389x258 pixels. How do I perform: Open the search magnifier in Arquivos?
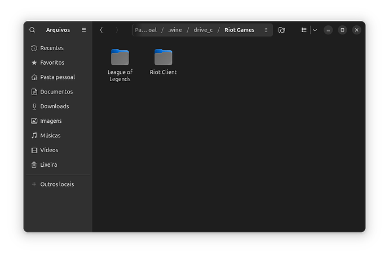(32, 30)
